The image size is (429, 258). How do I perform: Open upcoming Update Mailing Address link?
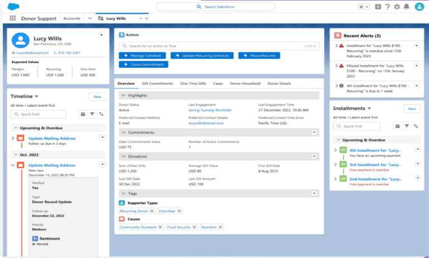pos(52,138)
